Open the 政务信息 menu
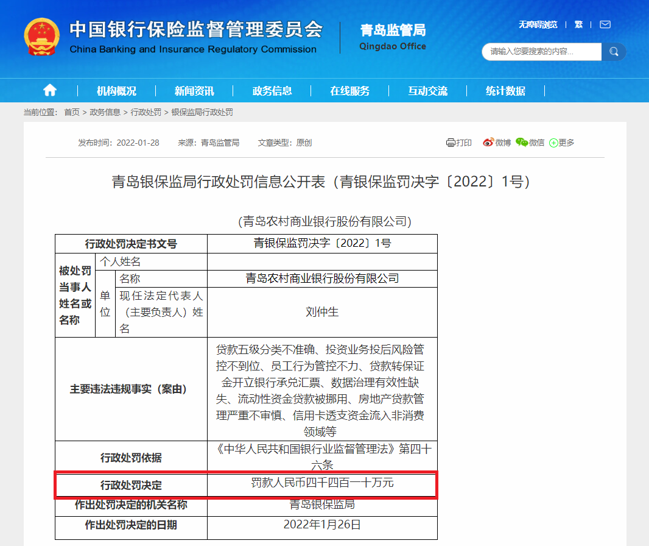 (x=272, y=91)
